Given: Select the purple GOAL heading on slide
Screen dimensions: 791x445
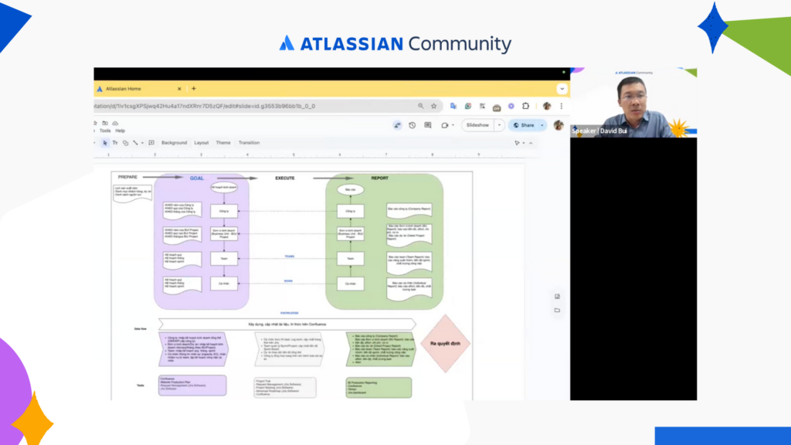Looking at the screenshot, I should coord(197,178).
